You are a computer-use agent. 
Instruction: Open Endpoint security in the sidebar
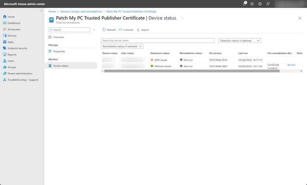17,48
